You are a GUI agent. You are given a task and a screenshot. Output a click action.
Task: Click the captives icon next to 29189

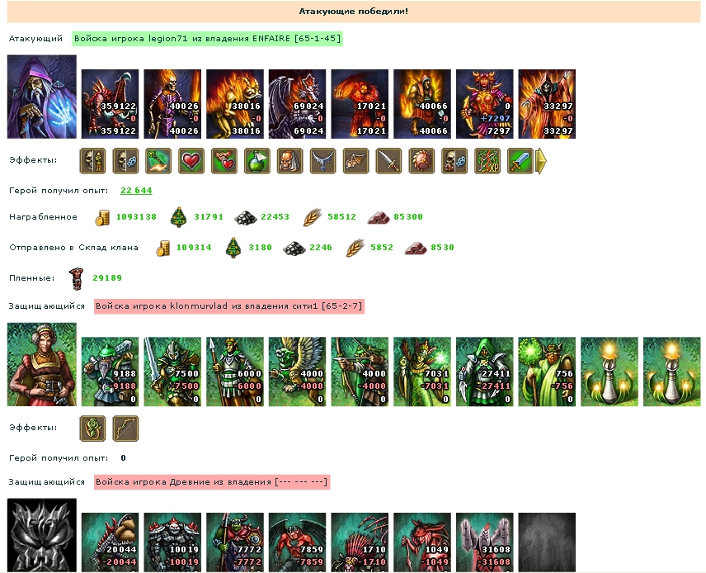77,278
